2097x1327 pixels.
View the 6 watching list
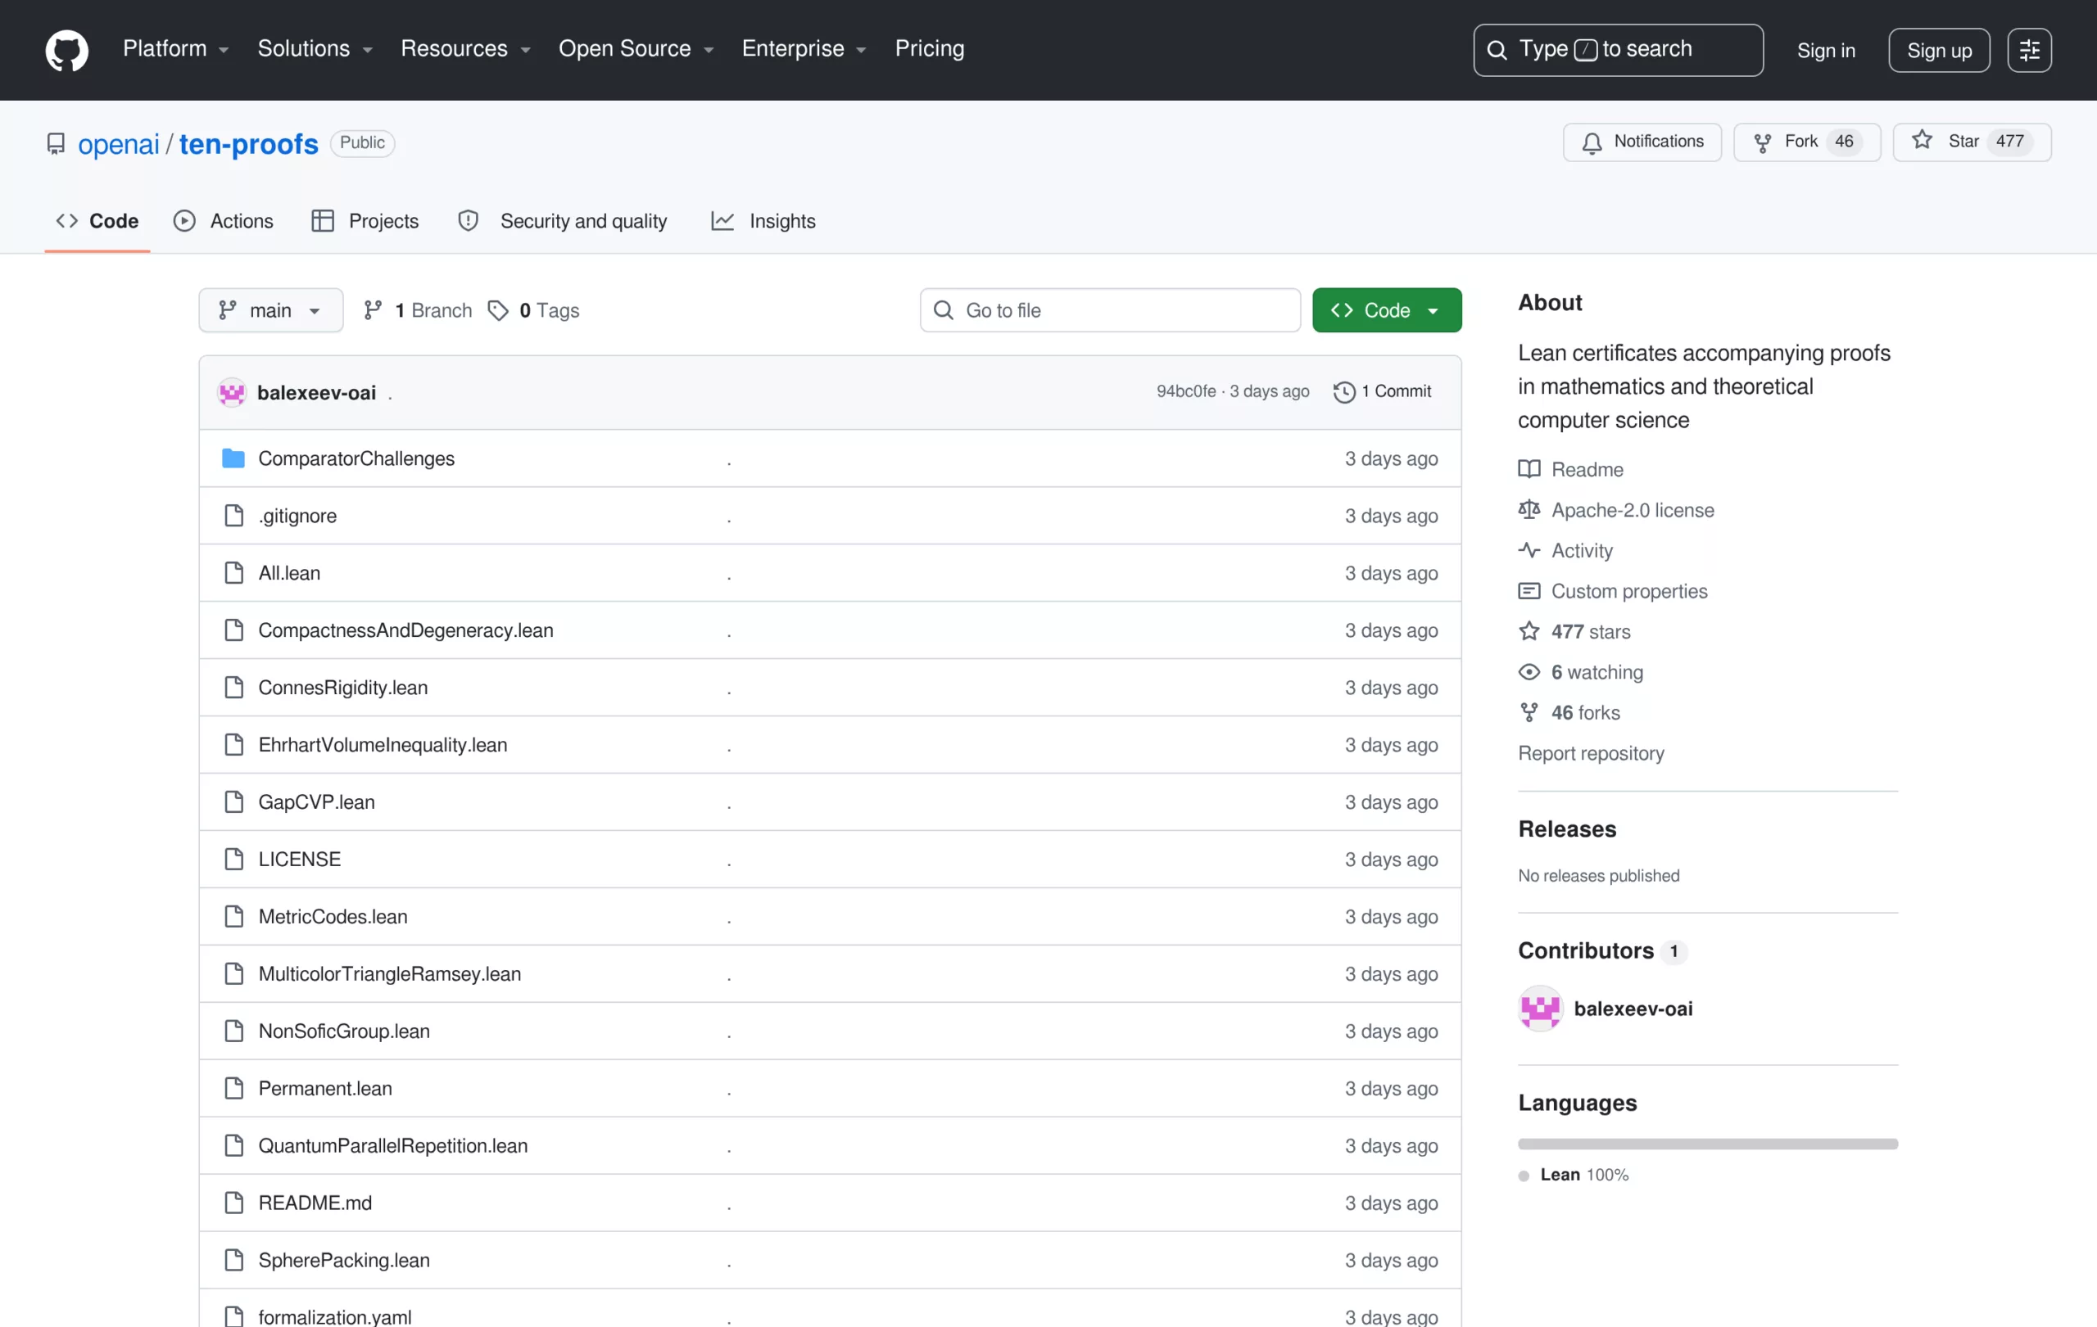coord(1581,673)
